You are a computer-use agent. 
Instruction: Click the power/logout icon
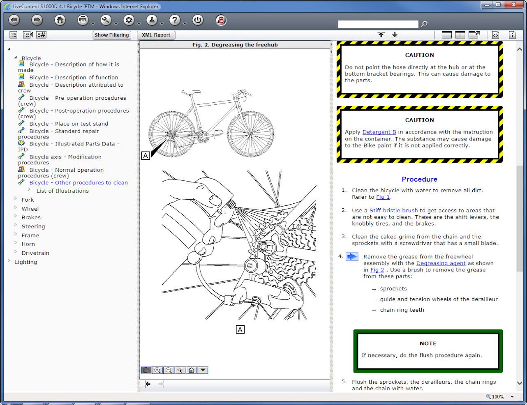[198, 20]
